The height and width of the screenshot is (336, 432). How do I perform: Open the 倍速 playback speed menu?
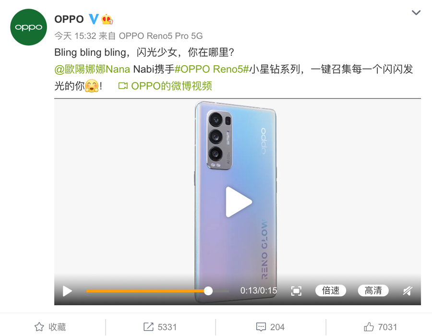tap(331, 290)
